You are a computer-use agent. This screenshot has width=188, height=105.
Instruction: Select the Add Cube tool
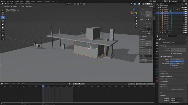(x=3, y=39)
